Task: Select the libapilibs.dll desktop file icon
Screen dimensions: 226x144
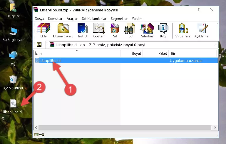Action: tap(13, 107)
